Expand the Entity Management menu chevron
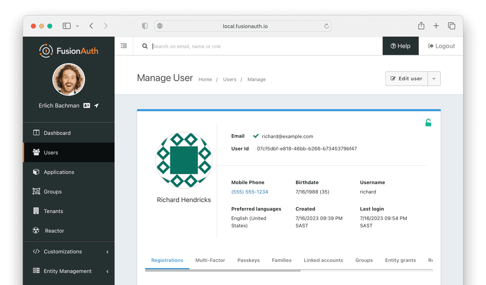This screenshot has width=486, height=285. click(x=108, y=271)
